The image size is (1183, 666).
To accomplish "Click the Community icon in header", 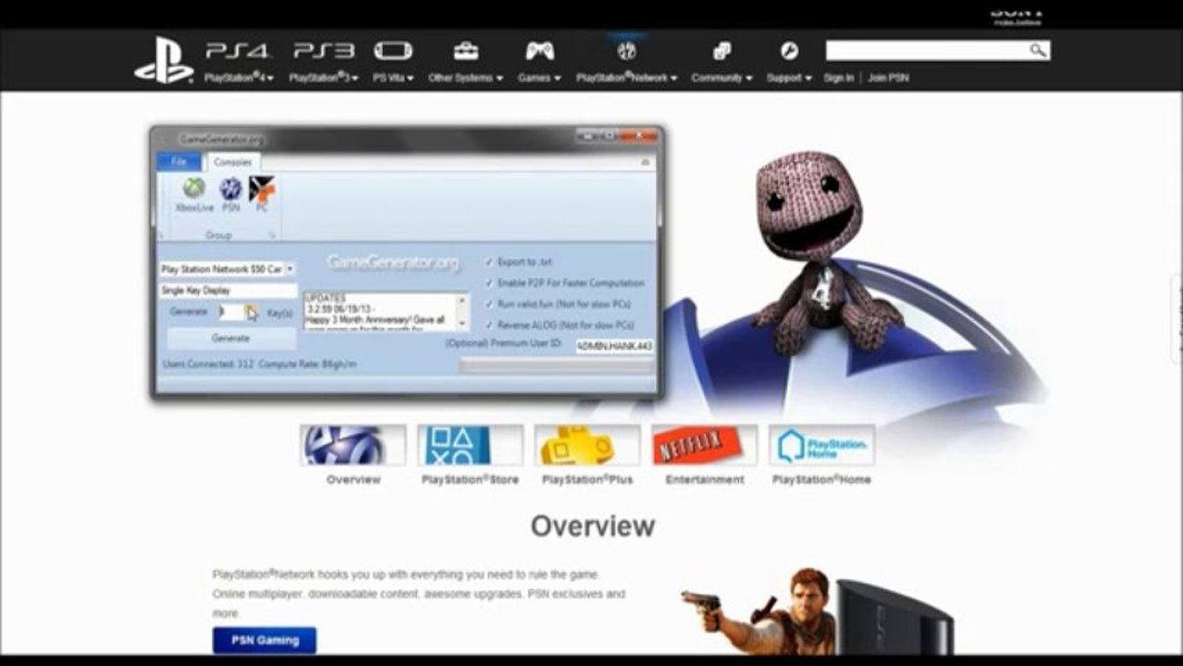I will tap(721, 51).
